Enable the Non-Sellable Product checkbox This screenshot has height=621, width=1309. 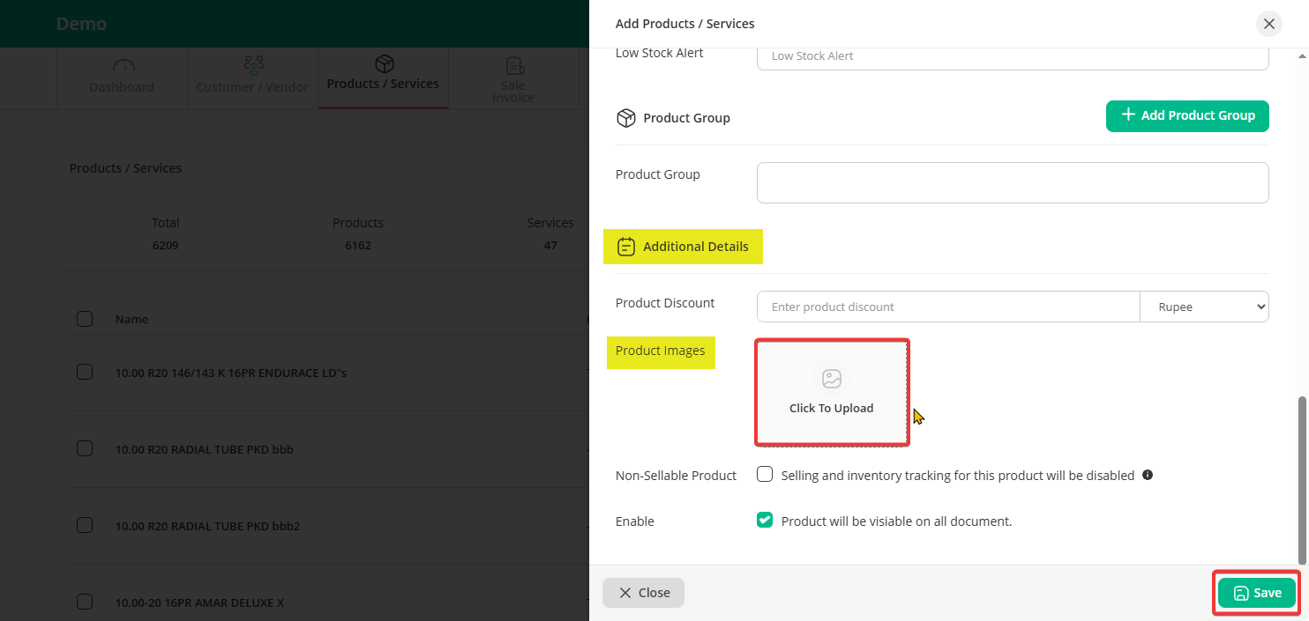point(765,475)
